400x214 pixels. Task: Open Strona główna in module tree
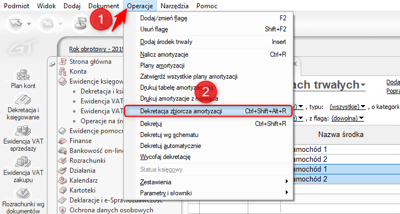(x=90, y=62)
